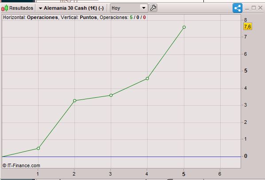265x180 pixels.
Task: Click the Resultados label
Action: click(21, 8)
